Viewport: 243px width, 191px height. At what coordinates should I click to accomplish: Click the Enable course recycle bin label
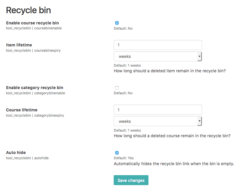pyautogui.click(x=32, y=23)
